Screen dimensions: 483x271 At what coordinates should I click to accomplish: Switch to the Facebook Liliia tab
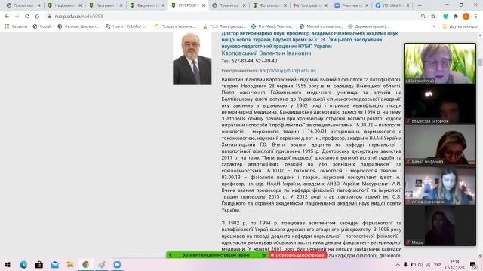392,5
